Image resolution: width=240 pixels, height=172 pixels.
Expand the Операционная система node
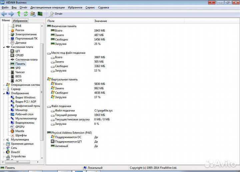(4, 85)
